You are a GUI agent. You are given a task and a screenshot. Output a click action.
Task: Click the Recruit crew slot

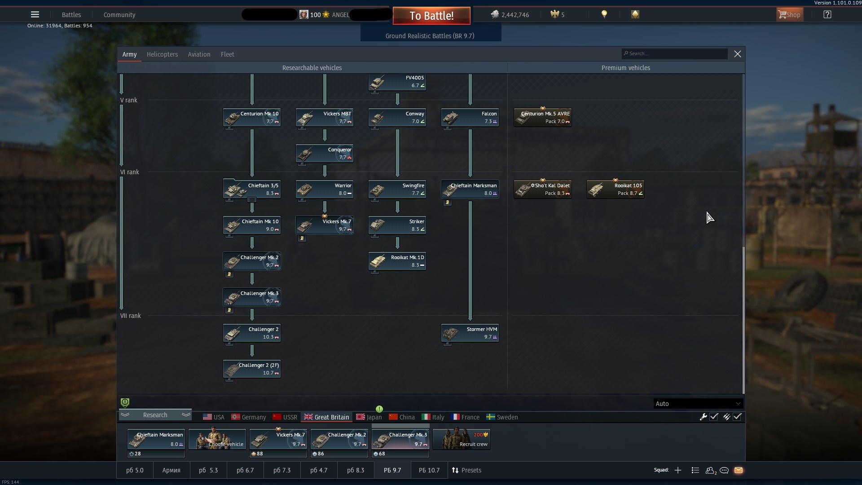[x=462, y=439]
